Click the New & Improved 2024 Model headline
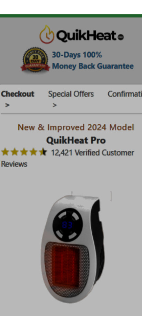The image size is (142, 316). click(x=76, y=127)
